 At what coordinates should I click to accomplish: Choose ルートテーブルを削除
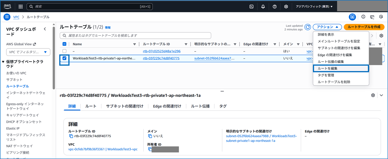341,82
